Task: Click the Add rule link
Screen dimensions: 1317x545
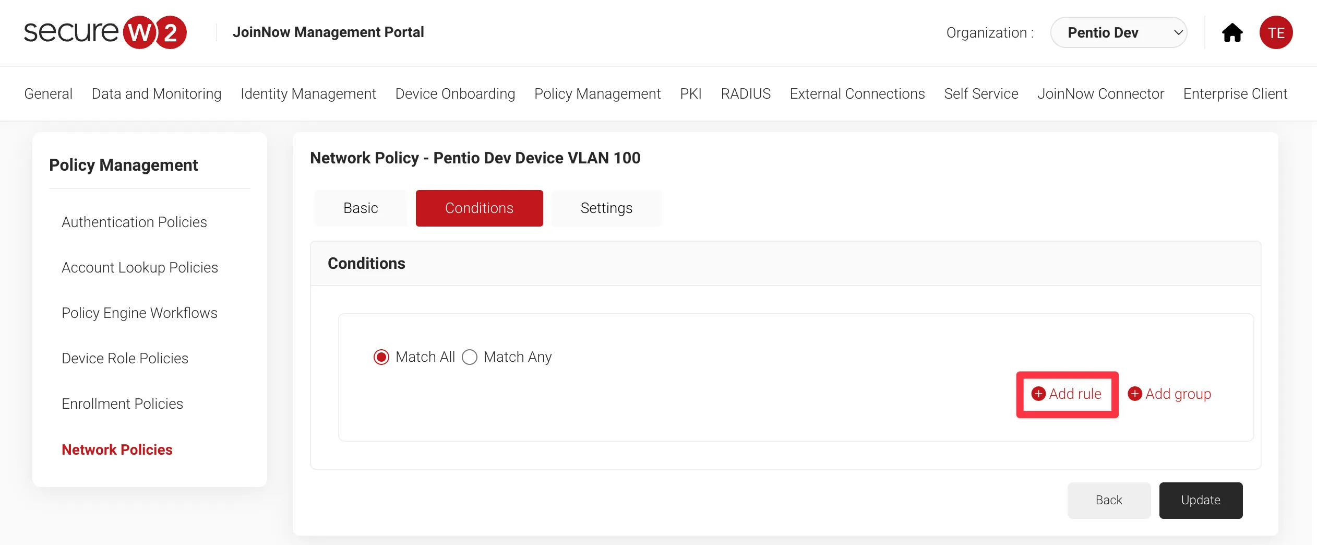Action: click(1067, 394)
